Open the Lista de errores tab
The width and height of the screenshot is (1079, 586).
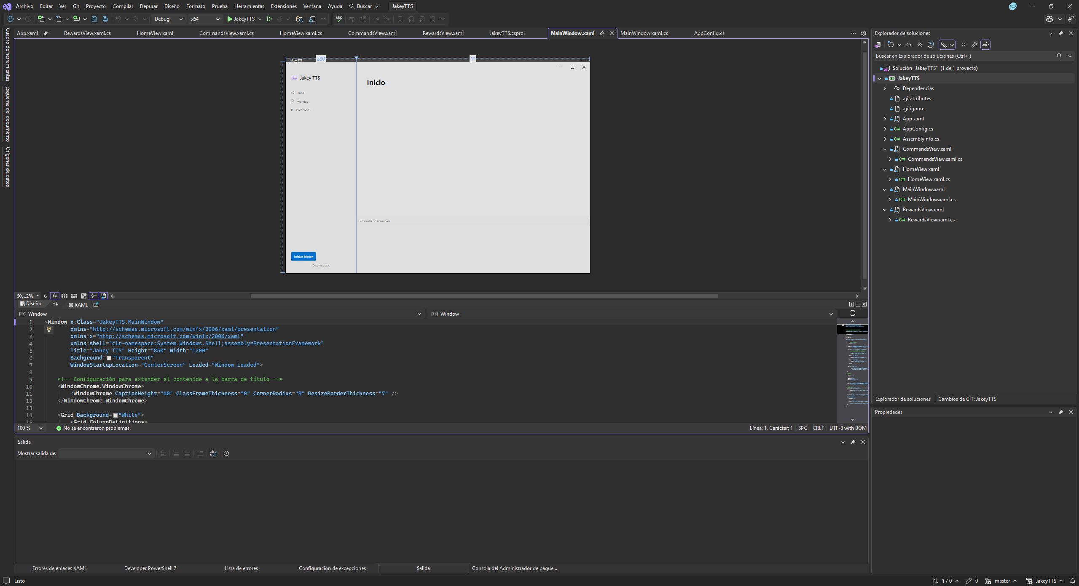pos(241,568)
